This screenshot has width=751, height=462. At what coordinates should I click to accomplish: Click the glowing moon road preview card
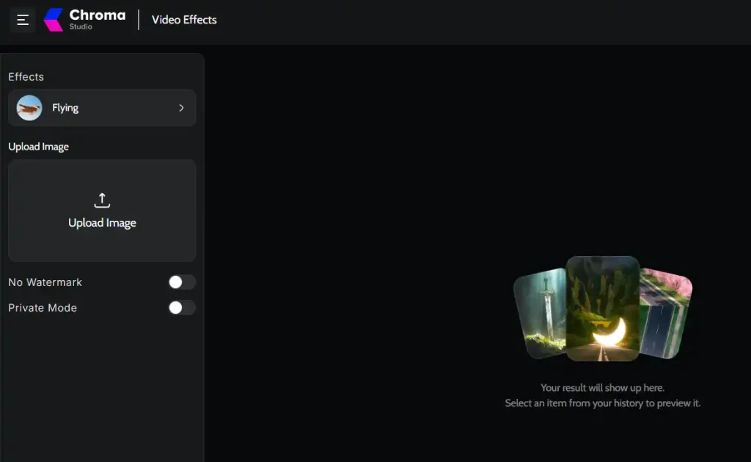coord(601,308)
